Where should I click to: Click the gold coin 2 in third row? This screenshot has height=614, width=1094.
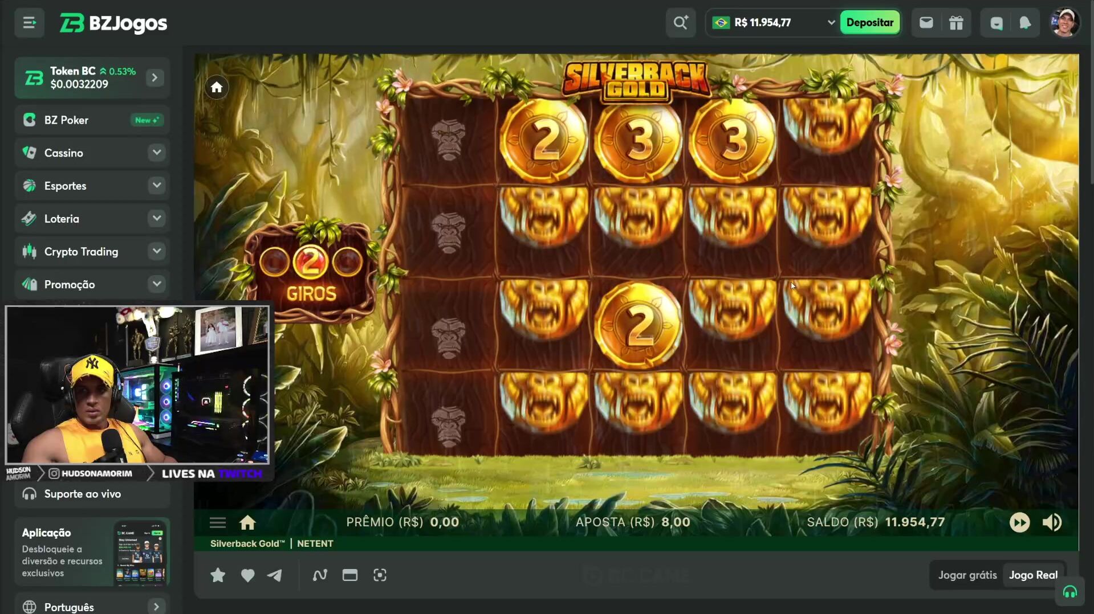pyautogui.click(x=637, y=325)
